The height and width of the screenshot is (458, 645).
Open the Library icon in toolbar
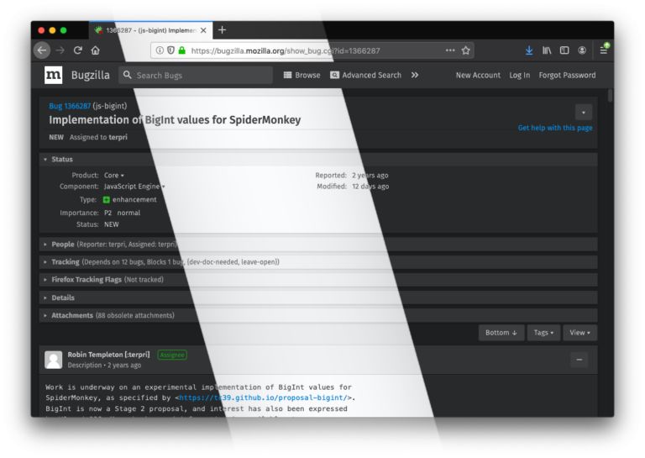click(x=547, y=50)
